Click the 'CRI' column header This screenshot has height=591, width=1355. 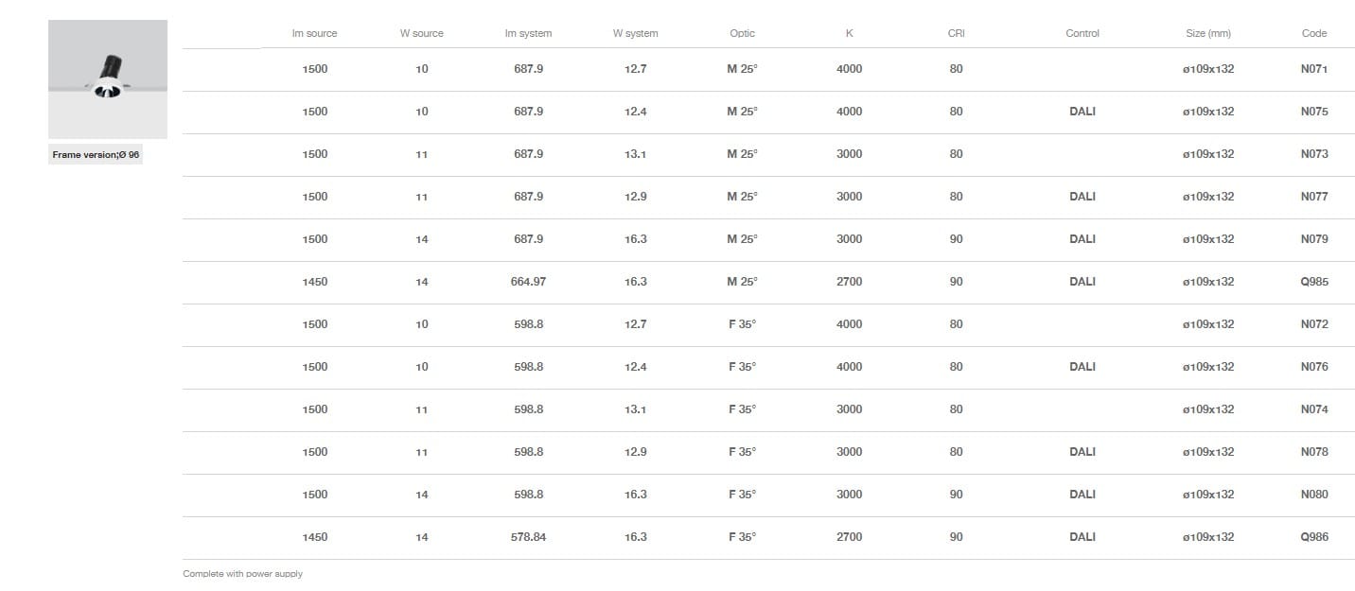[x=956, y=33]
